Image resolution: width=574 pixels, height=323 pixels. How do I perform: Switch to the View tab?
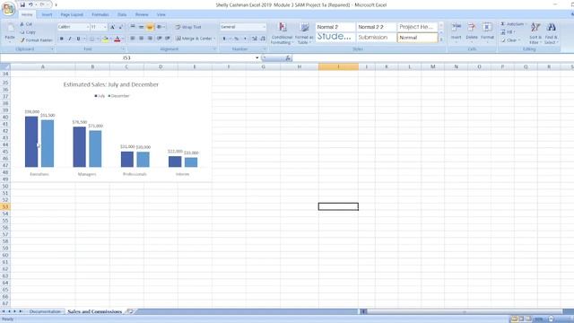pyautogui.click(x=161, y=14)
